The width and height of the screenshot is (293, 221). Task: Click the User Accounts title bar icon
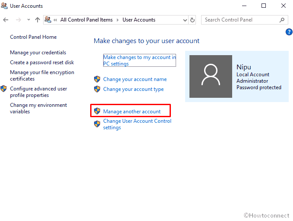[x=4, y=6]
